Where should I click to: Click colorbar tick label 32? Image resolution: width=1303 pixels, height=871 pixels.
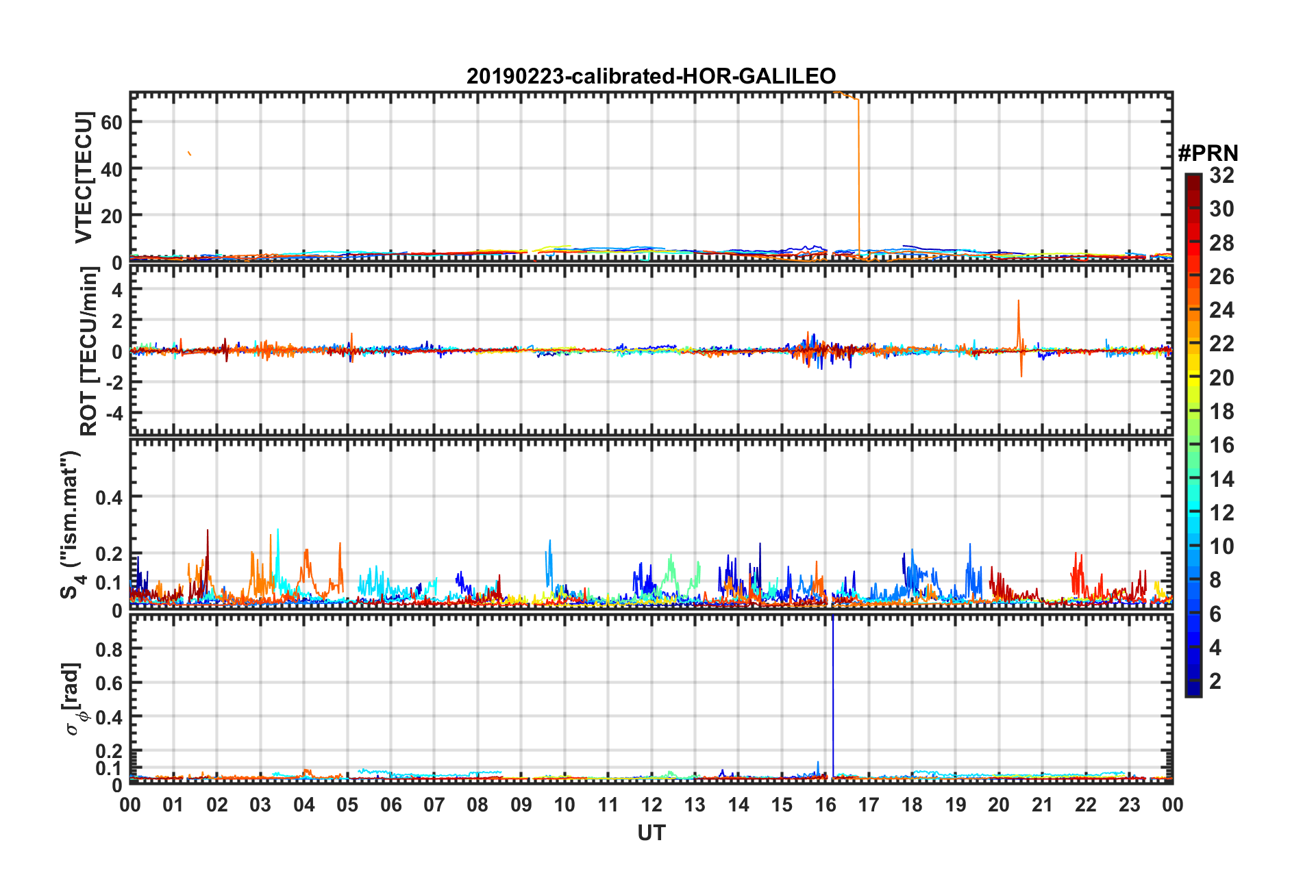tap(1221, 176)
